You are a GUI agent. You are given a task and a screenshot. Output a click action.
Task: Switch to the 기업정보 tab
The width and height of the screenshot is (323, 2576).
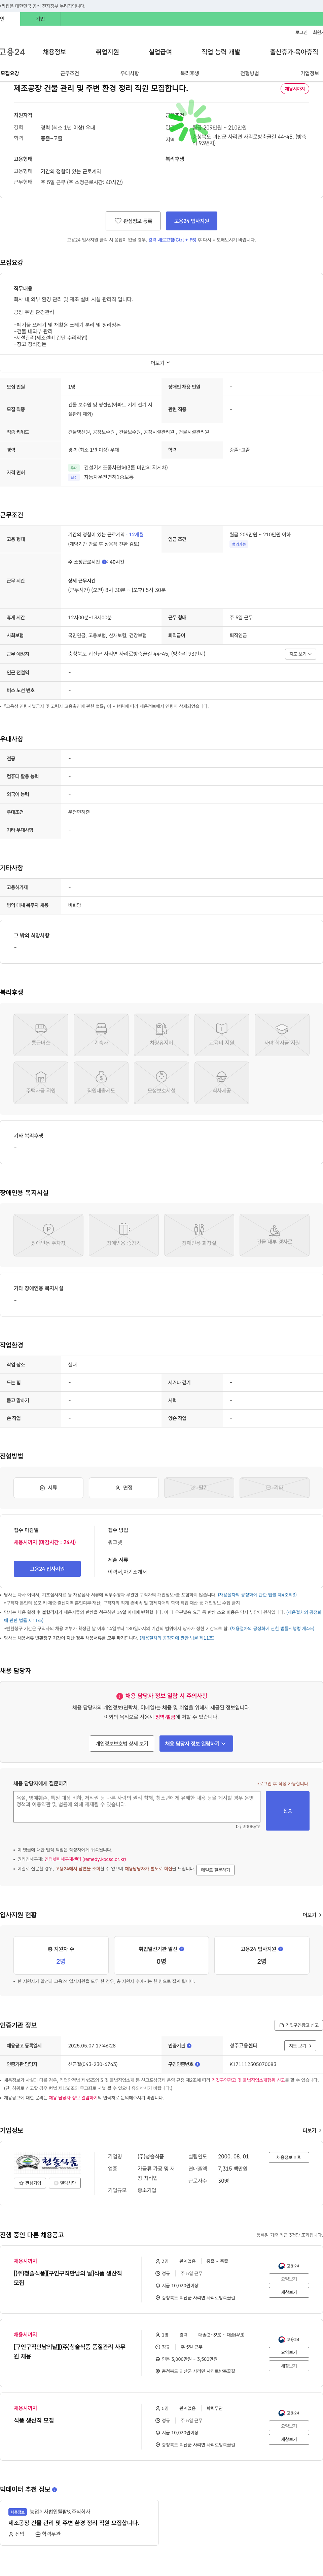(x=309, y=73)
